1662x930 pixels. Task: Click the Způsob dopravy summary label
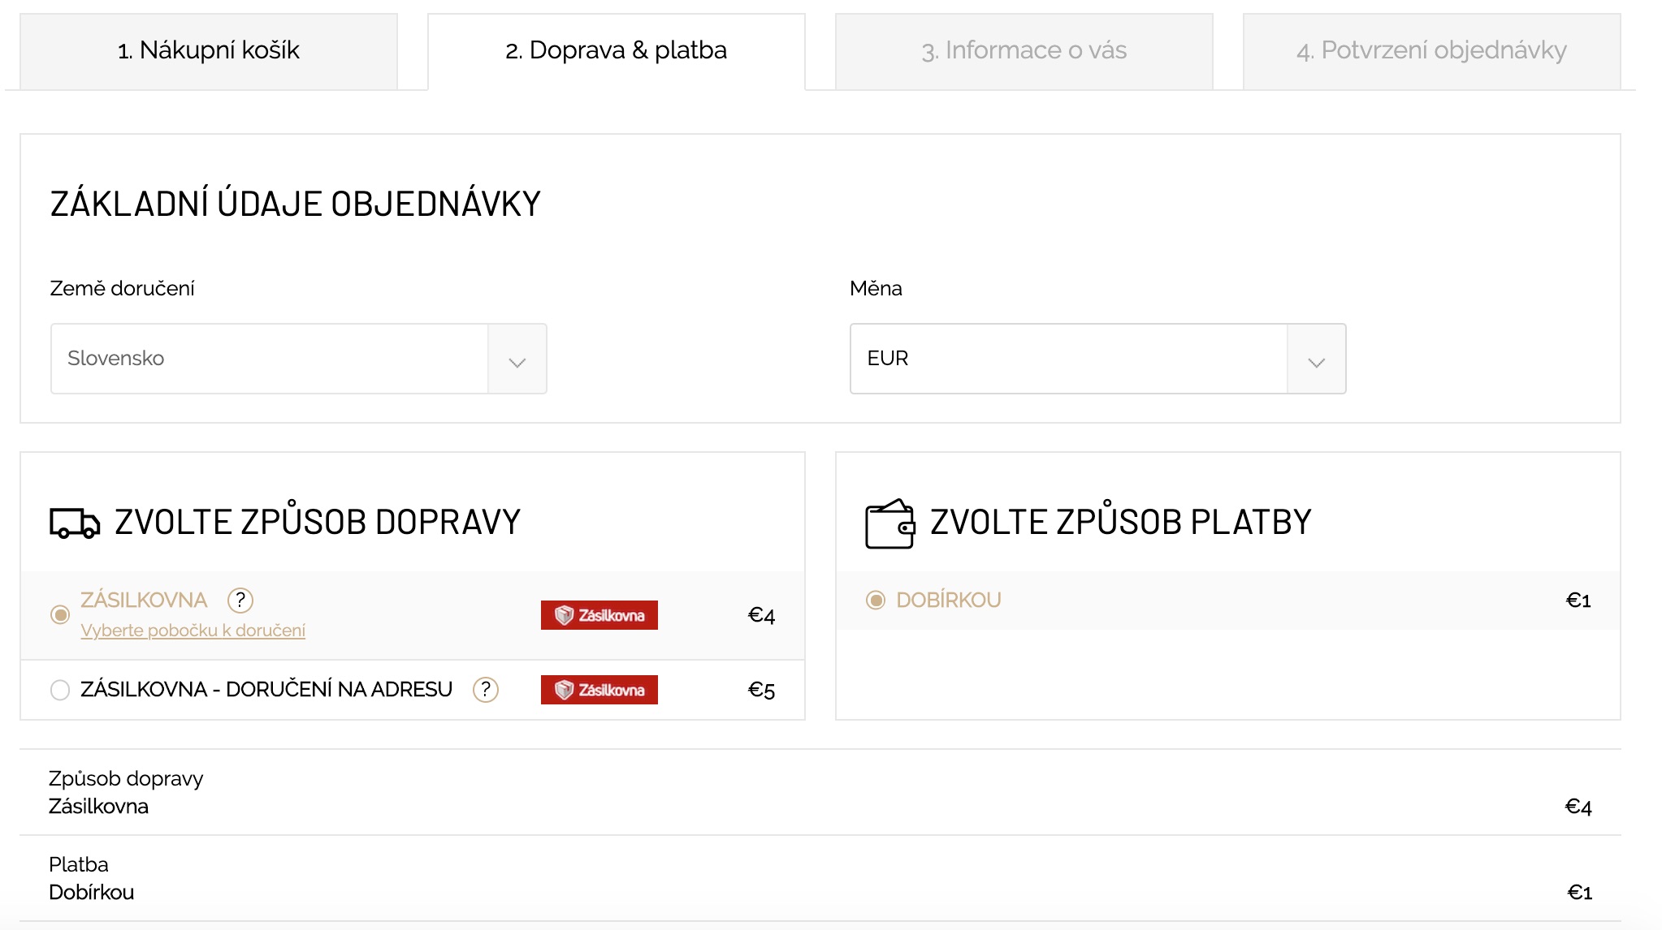pyautogui.click(x=126, y=779)
